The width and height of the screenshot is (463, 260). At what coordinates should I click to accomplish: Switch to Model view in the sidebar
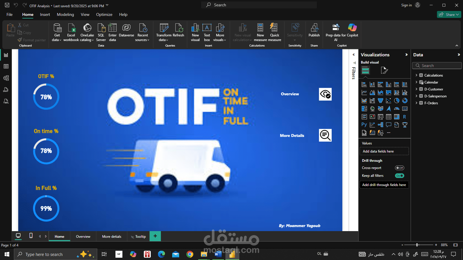pos(6,78)
